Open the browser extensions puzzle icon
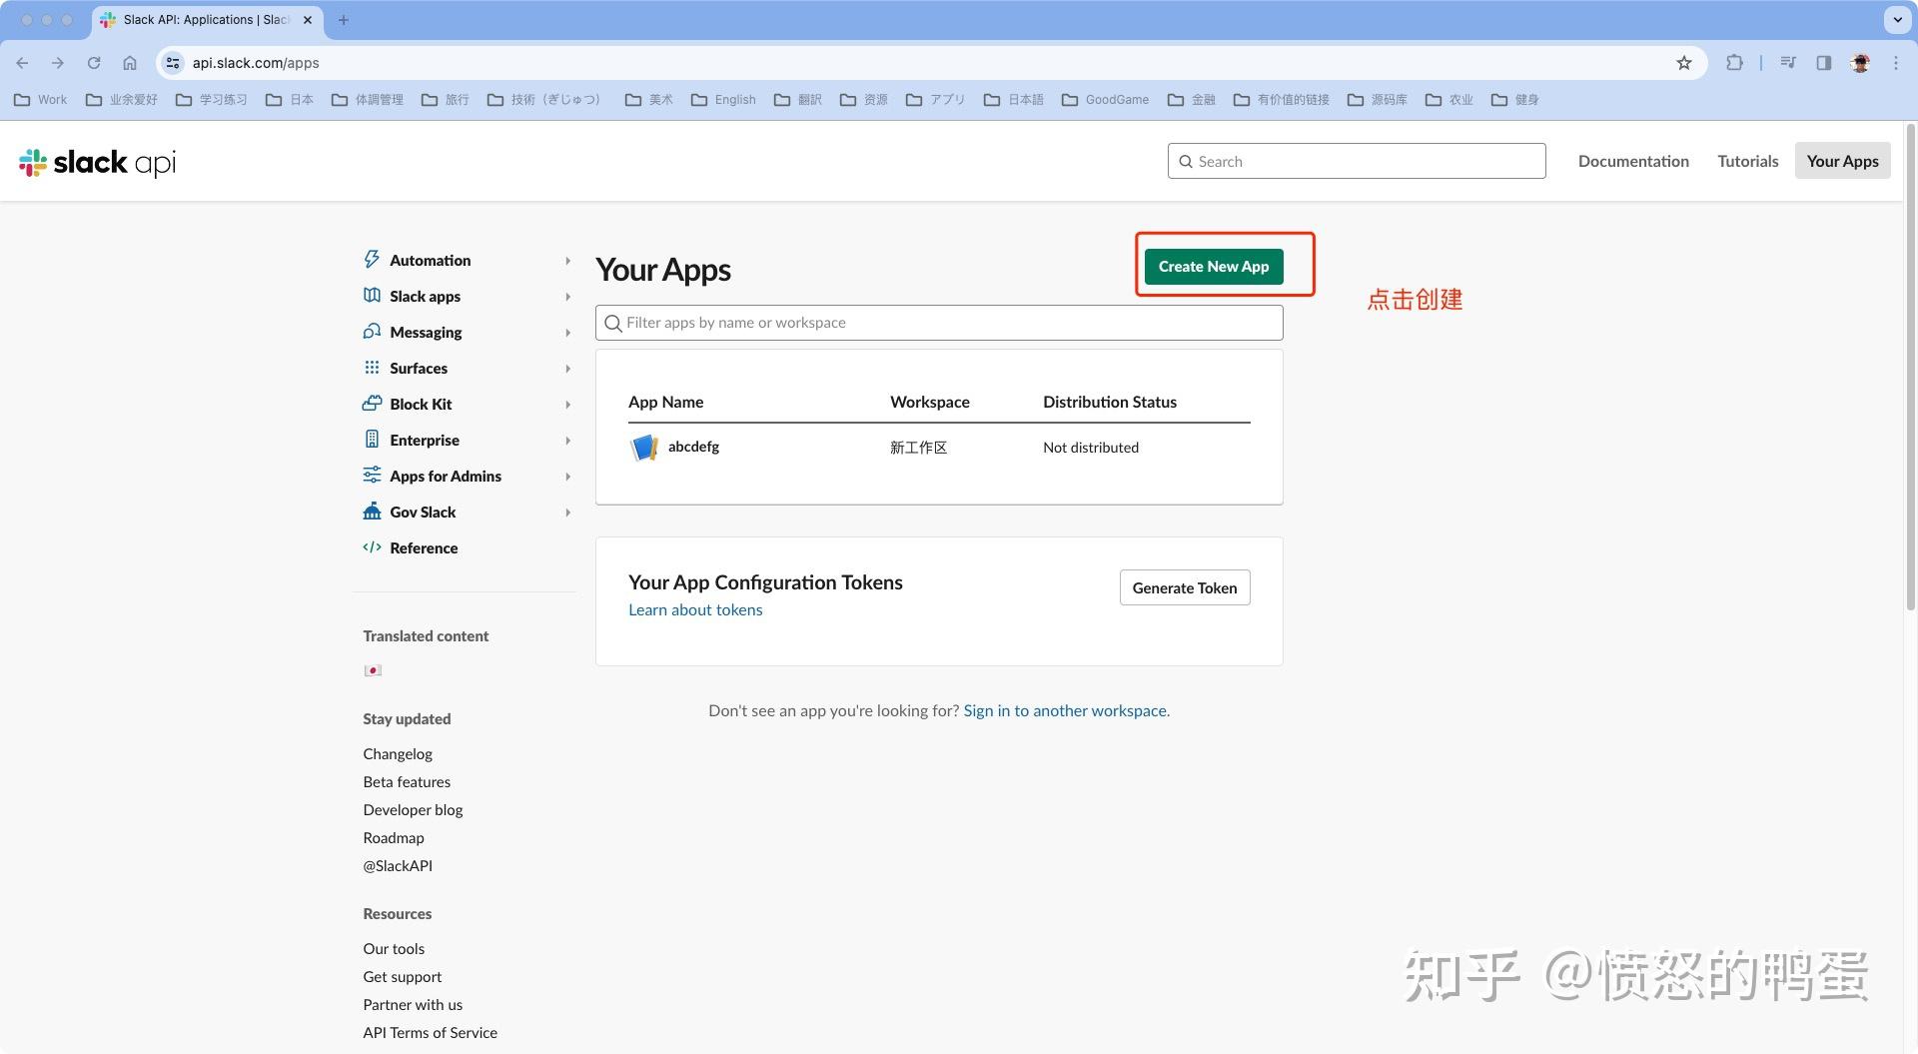The height and width of the screenshot is (1054, 1918). click(1734, 63)
